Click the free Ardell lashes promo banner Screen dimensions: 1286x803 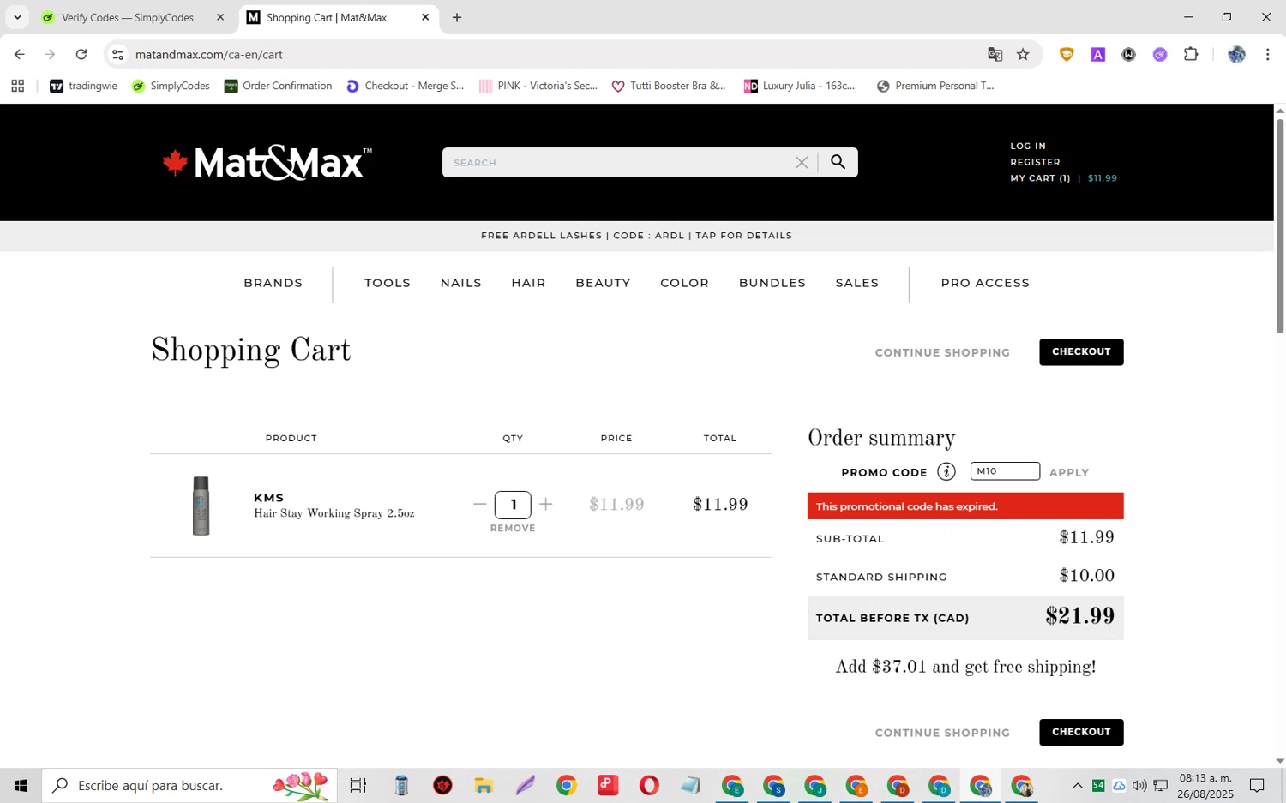coord(636,236)
